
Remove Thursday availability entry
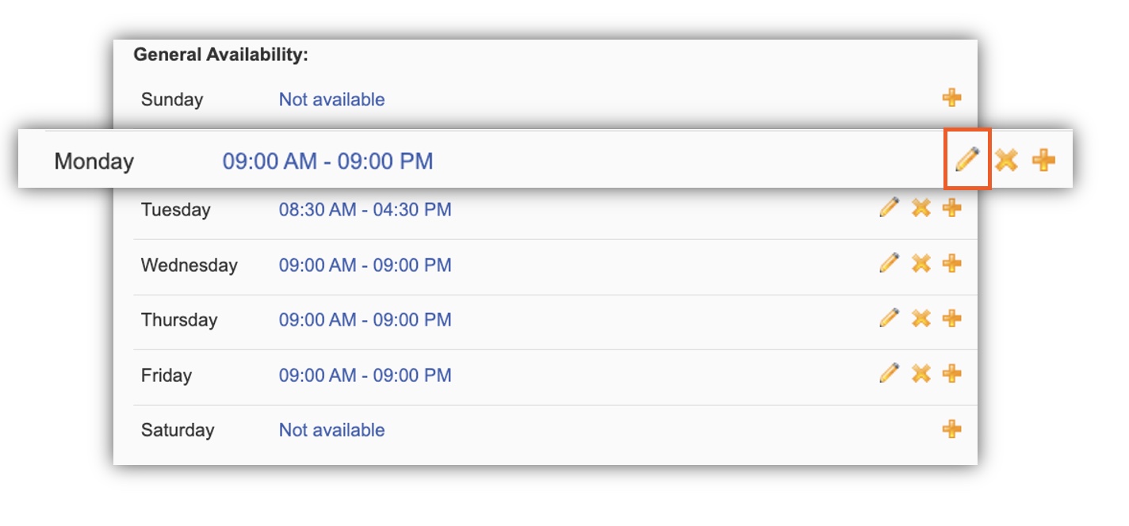coord(920,318)
